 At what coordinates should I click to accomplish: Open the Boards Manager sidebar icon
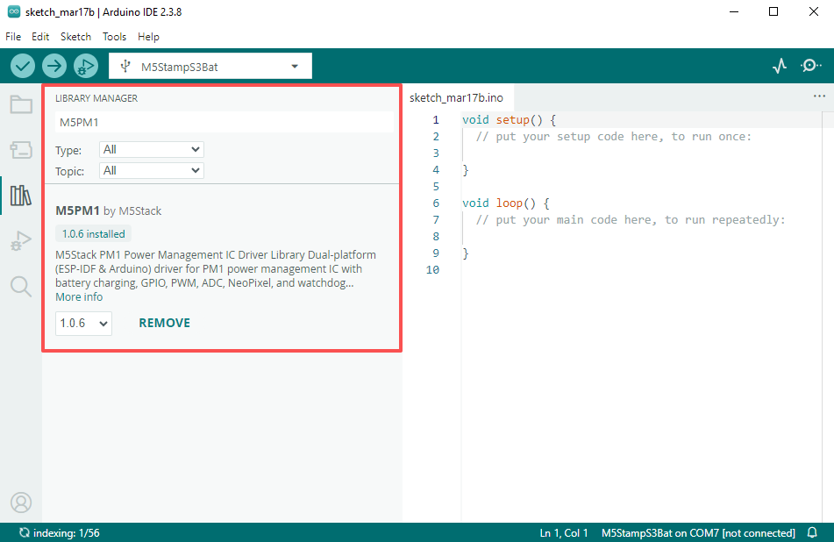(21, 150)
